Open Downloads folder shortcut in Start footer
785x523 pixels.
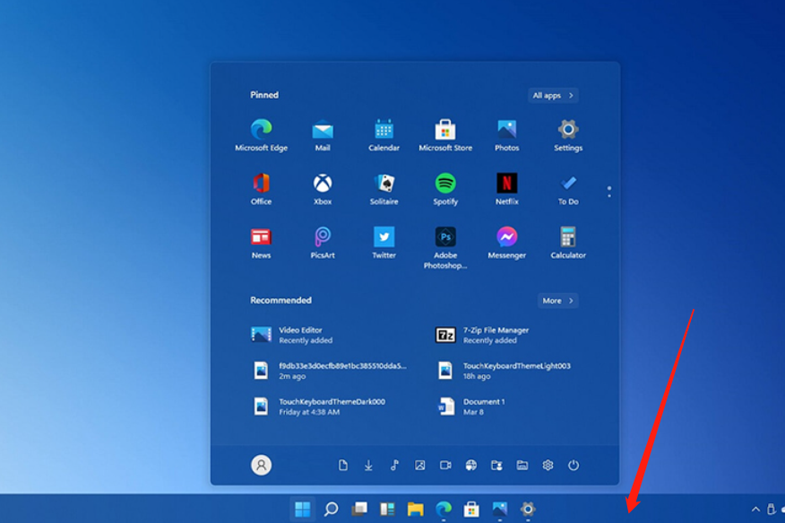[x=368, y=466]
